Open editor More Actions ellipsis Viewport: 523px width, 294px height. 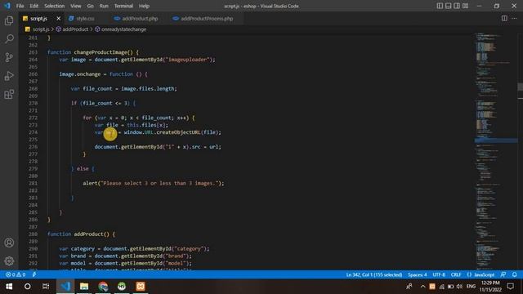[x=514, y=18]
